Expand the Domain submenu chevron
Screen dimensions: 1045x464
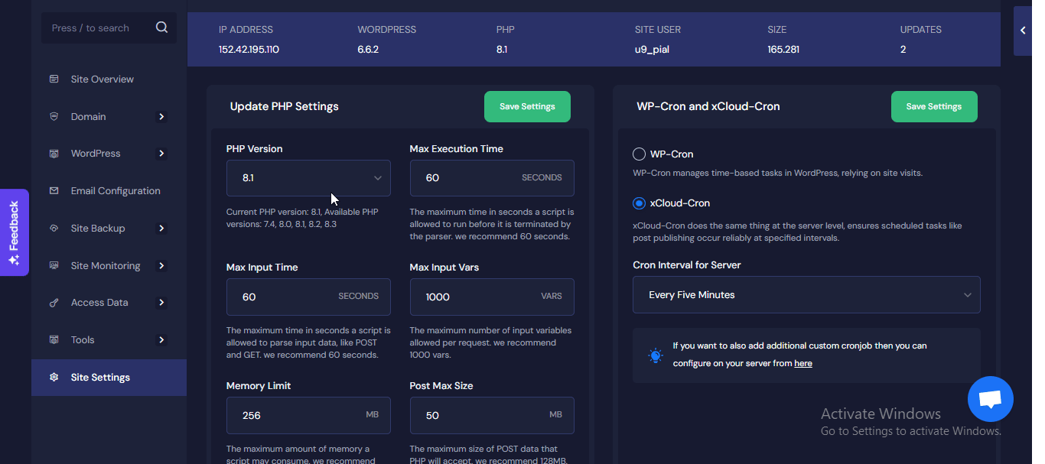click(x=161, y=117)
